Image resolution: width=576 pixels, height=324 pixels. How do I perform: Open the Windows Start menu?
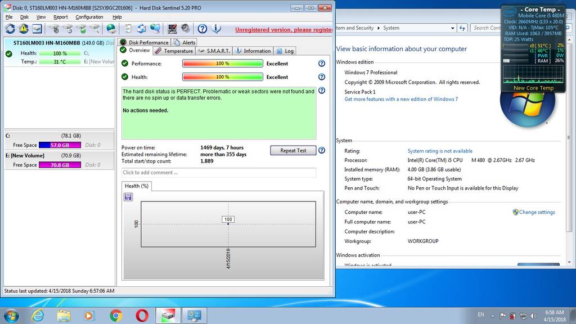click(11, 316)
